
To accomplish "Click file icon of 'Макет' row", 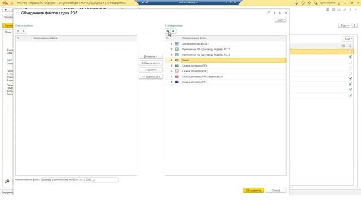I will point(177,60).
